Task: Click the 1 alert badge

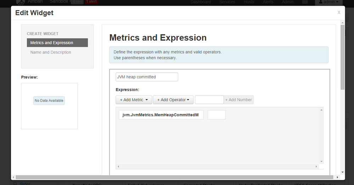Action: click(x=91, y=2)
